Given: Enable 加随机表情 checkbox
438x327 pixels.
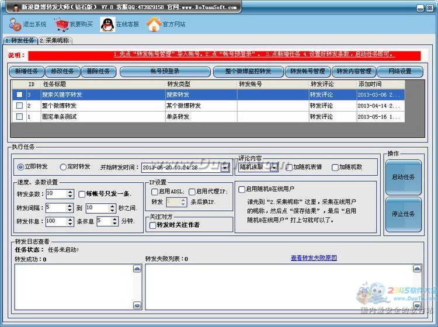Looking at the screenshot, I should [x=290, y=167].
